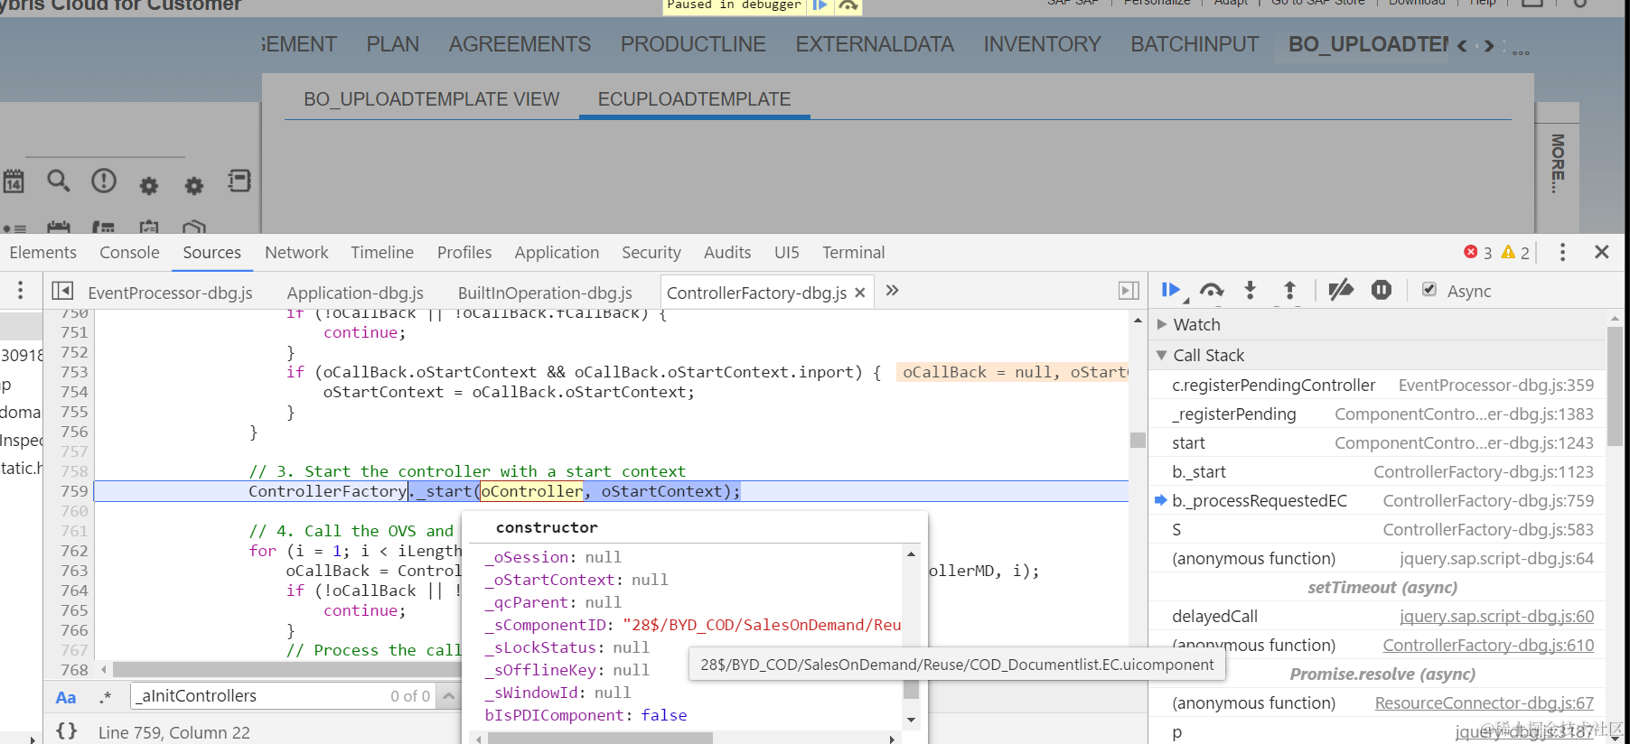Open BuiltInOperation-dbg.js file tab
Viewport: 1630px width, 744px height.
coord(545,293)
